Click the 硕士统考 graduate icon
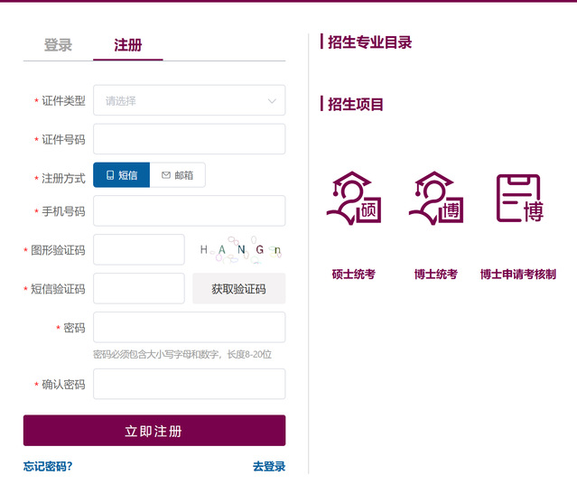 pos(353,199)
